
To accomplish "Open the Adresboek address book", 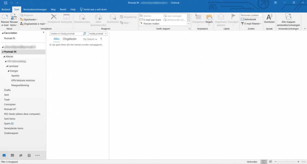I will click(x=250, y=19).
